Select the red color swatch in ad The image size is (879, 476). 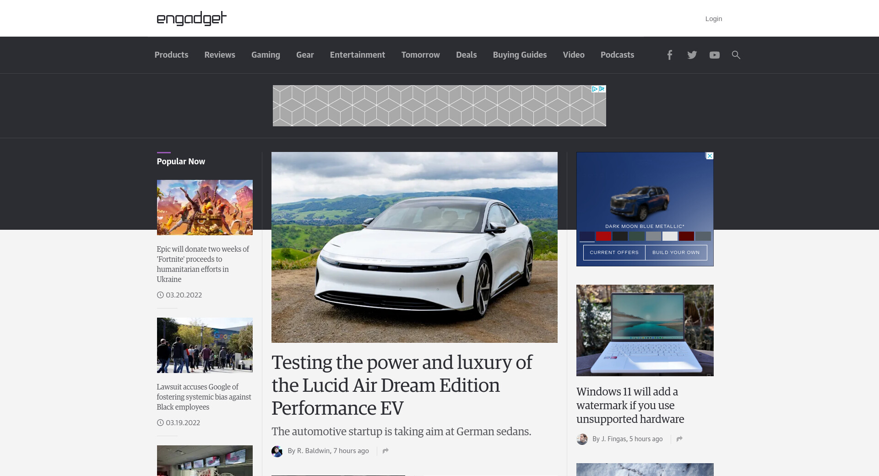coord(603,236)
